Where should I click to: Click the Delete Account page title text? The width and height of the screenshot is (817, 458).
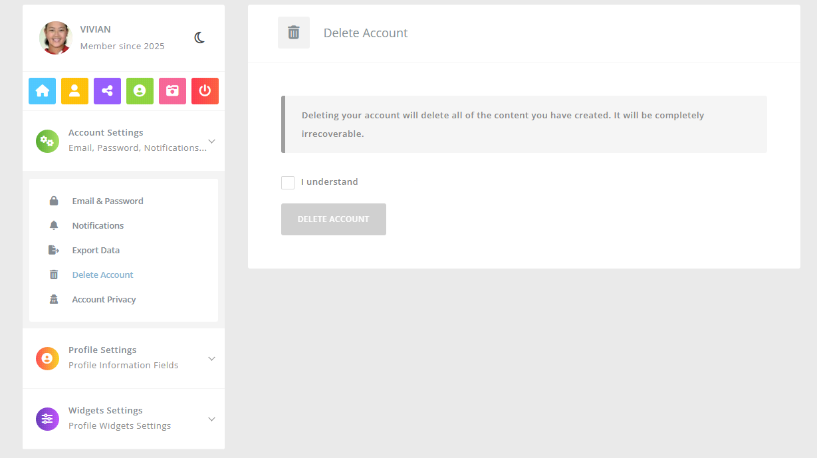click(x=366, y=33)
